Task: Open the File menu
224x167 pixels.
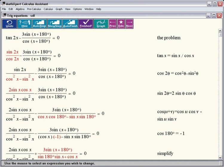Action: pos(4,9)
